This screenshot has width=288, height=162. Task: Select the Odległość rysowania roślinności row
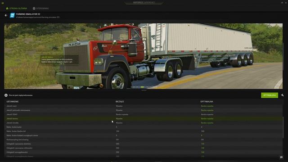pos(143,148)
